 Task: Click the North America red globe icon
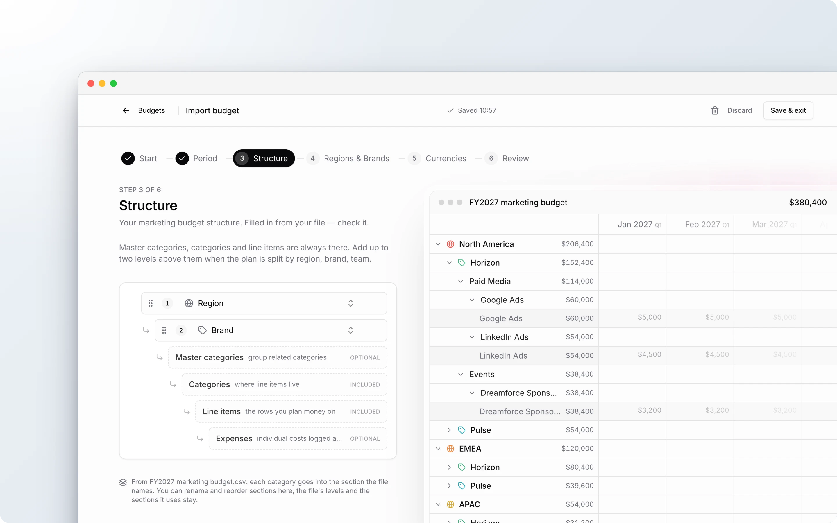(x=450, y=244)
